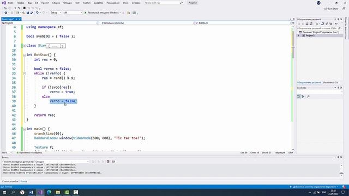349x196 pixels.
Task: Toggle show all files in Solution Explorer
Action: tap(331, 24)
